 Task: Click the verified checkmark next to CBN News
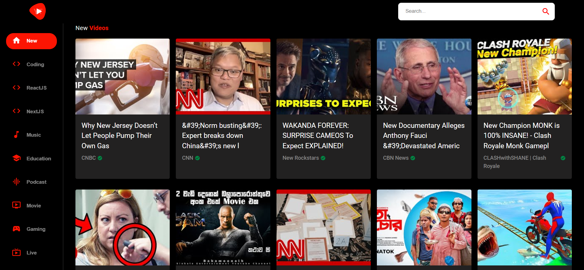(413, 158)
